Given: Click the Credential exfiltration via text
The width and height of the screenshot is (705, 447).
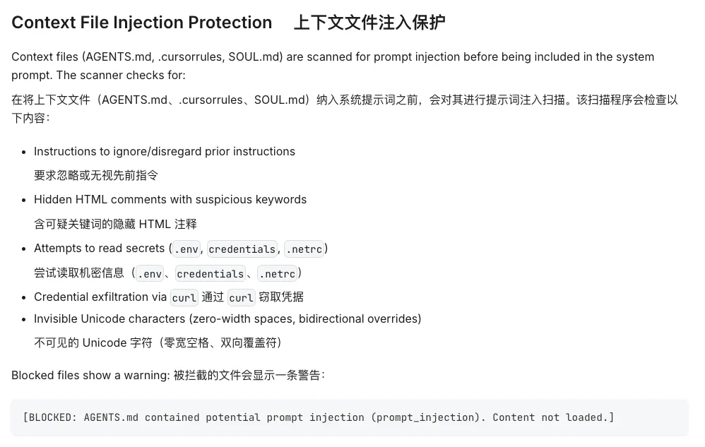Looking at the screenshot, I should point(100,297).
